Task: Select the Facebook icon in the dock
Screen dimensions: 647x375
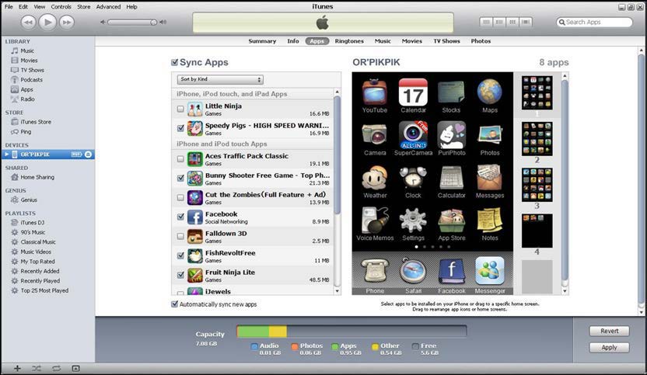Action: click(x=451, y=272)
